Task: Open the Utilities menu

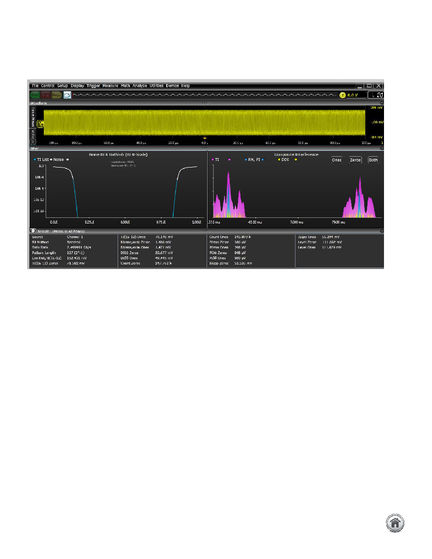Action: [157, 86]
